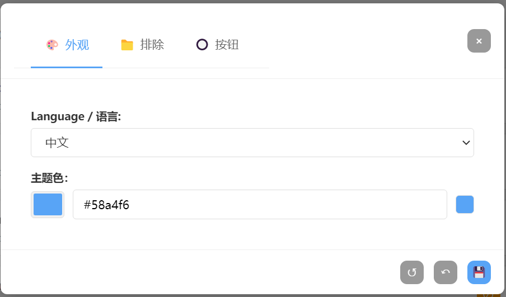Click the selected 中文 language value
Image resolution: width=506 pixels, height=297 pixels.
(x=57, y=143)
